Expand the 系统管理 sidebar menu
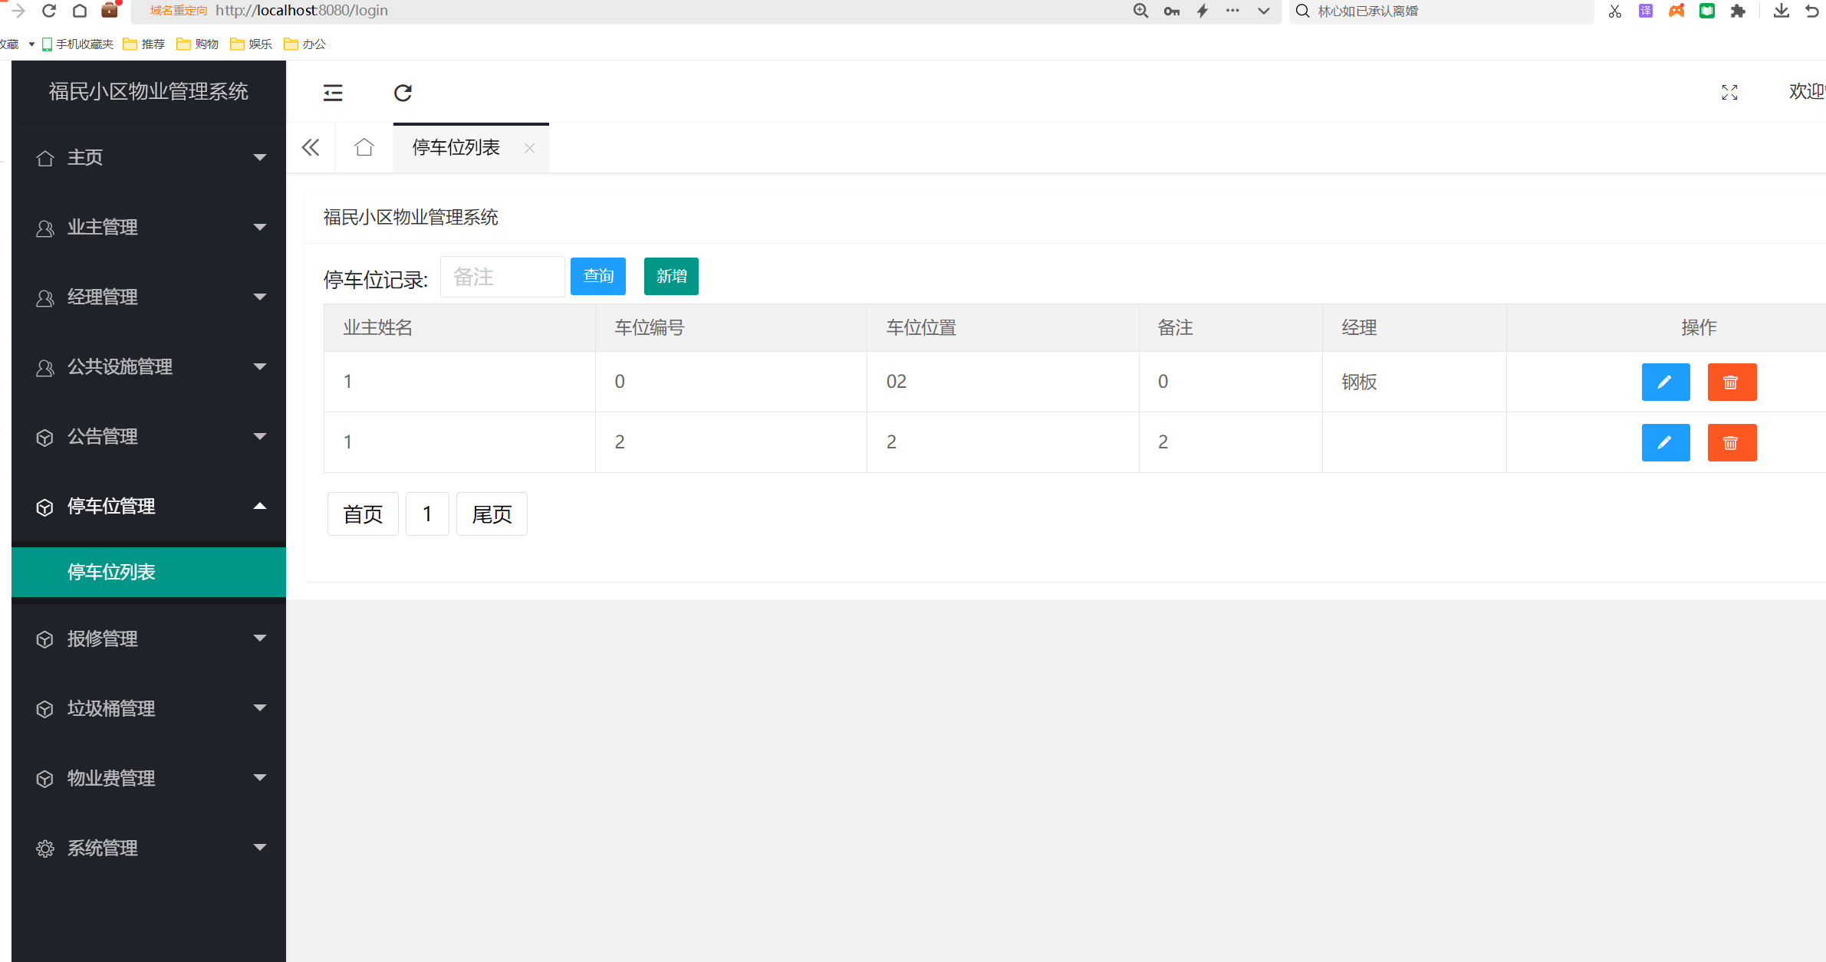The height and width of the screenshot is (962, 1826). click(x=149, y=848)
